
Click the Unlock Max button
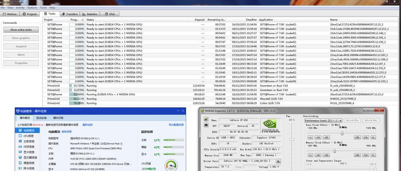371,120
